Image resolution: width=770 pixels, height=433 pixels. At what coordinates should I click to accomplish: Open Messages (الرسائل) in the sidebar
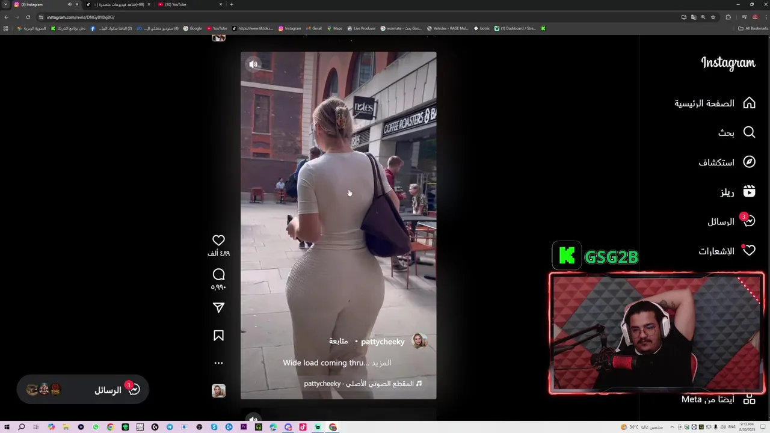[x=731, y=221]
